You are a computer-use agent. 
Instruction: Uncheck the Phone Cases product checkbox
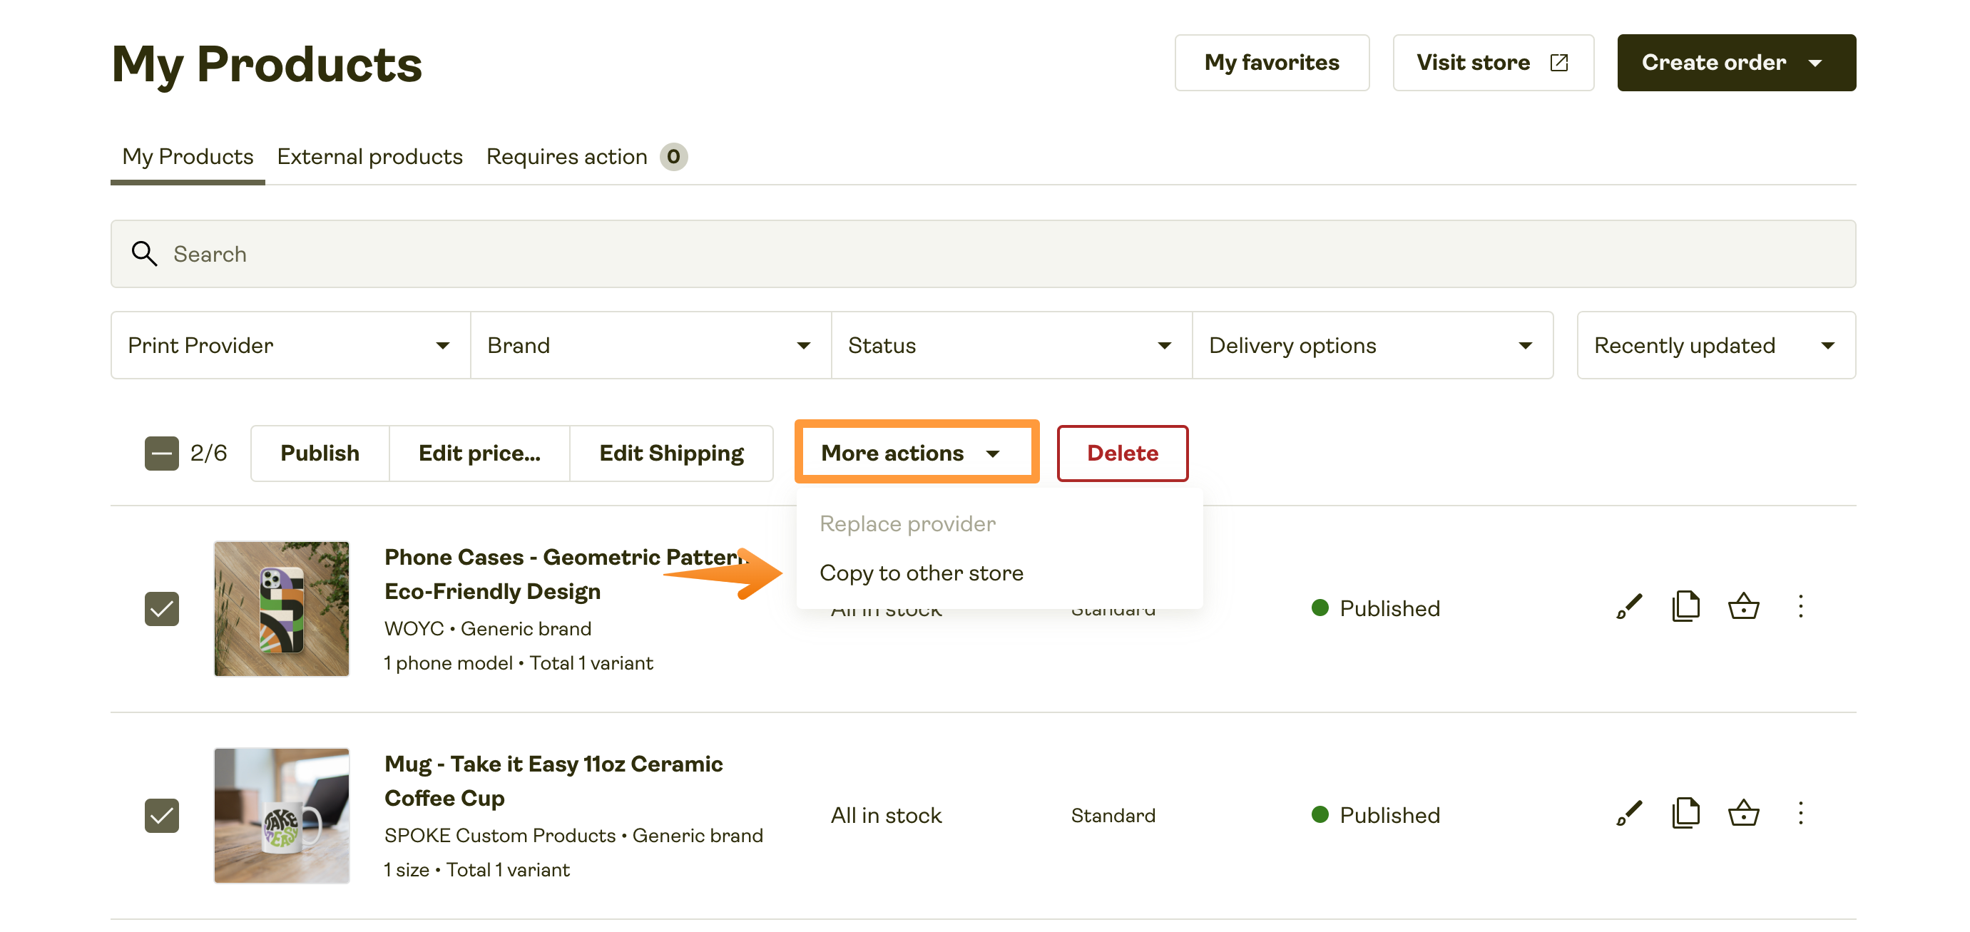pos(161,608)
